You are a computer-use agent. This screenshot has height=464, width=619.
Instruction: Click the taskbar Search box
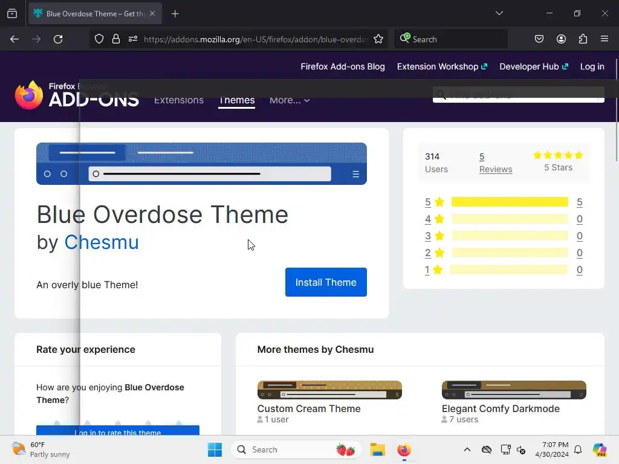click(x=296, y=449)
